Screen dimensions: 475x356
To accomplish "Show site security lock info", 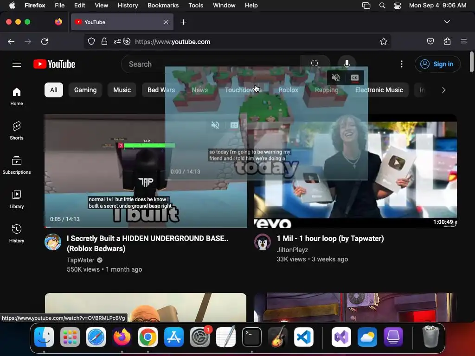I will point(104,41).
